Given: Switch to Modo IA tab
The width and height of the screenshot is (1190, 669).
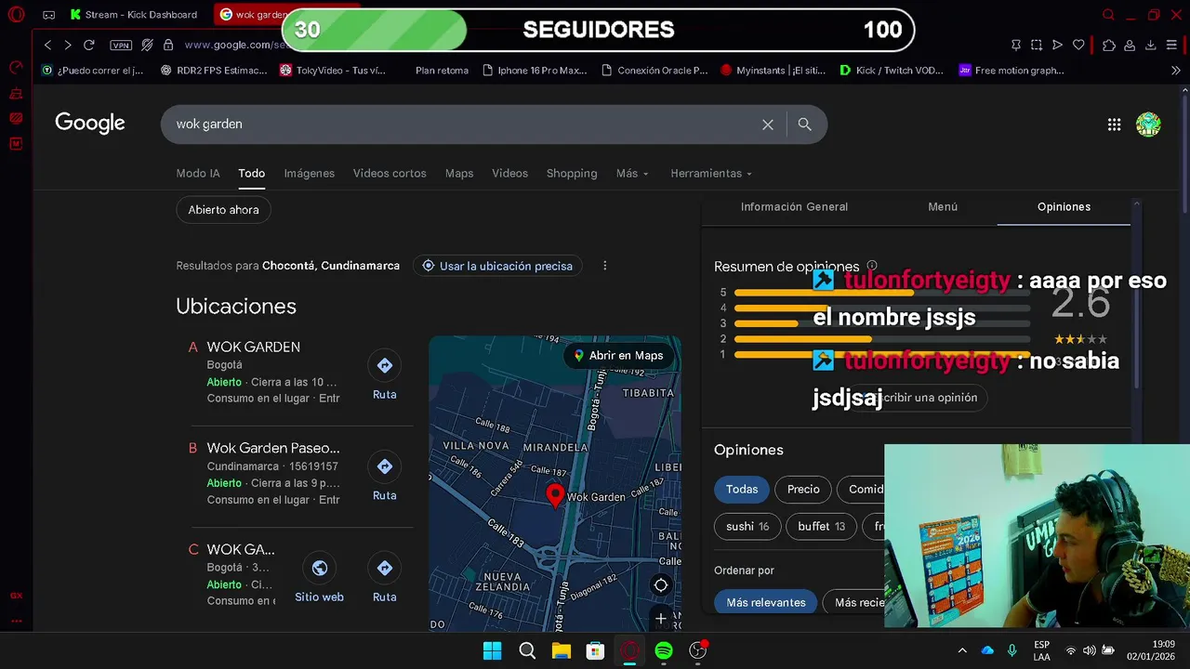Looking at the screenshot, I should click(x=198, y=174).
